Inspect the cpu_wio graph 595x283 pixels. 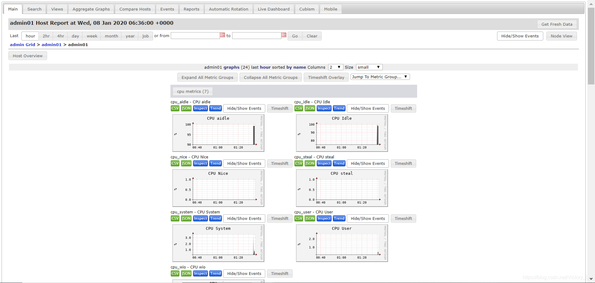(201, 273)
